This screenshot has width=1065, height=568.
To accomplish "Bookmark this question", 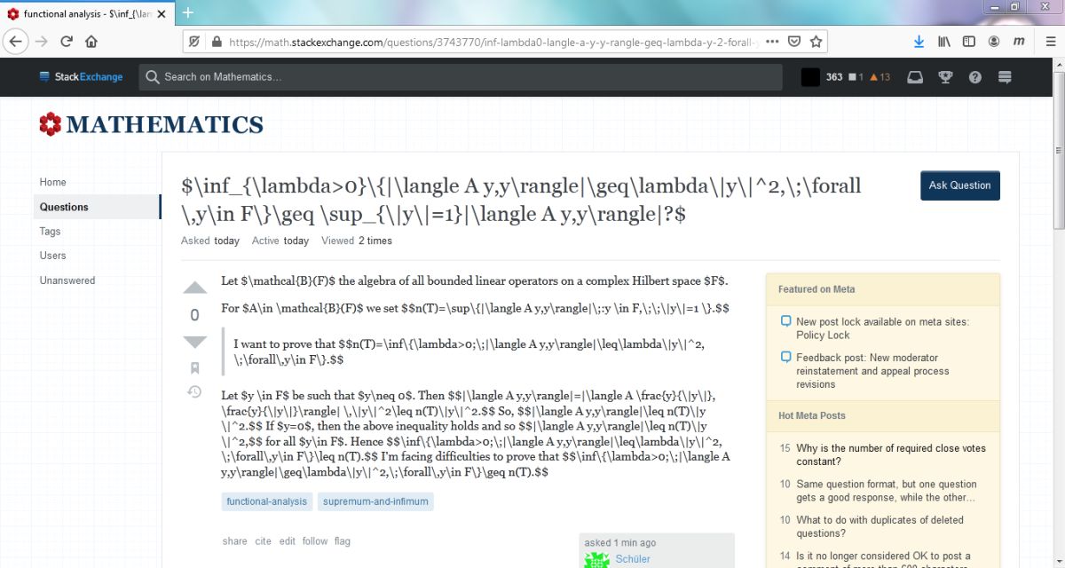I will 195,367.
